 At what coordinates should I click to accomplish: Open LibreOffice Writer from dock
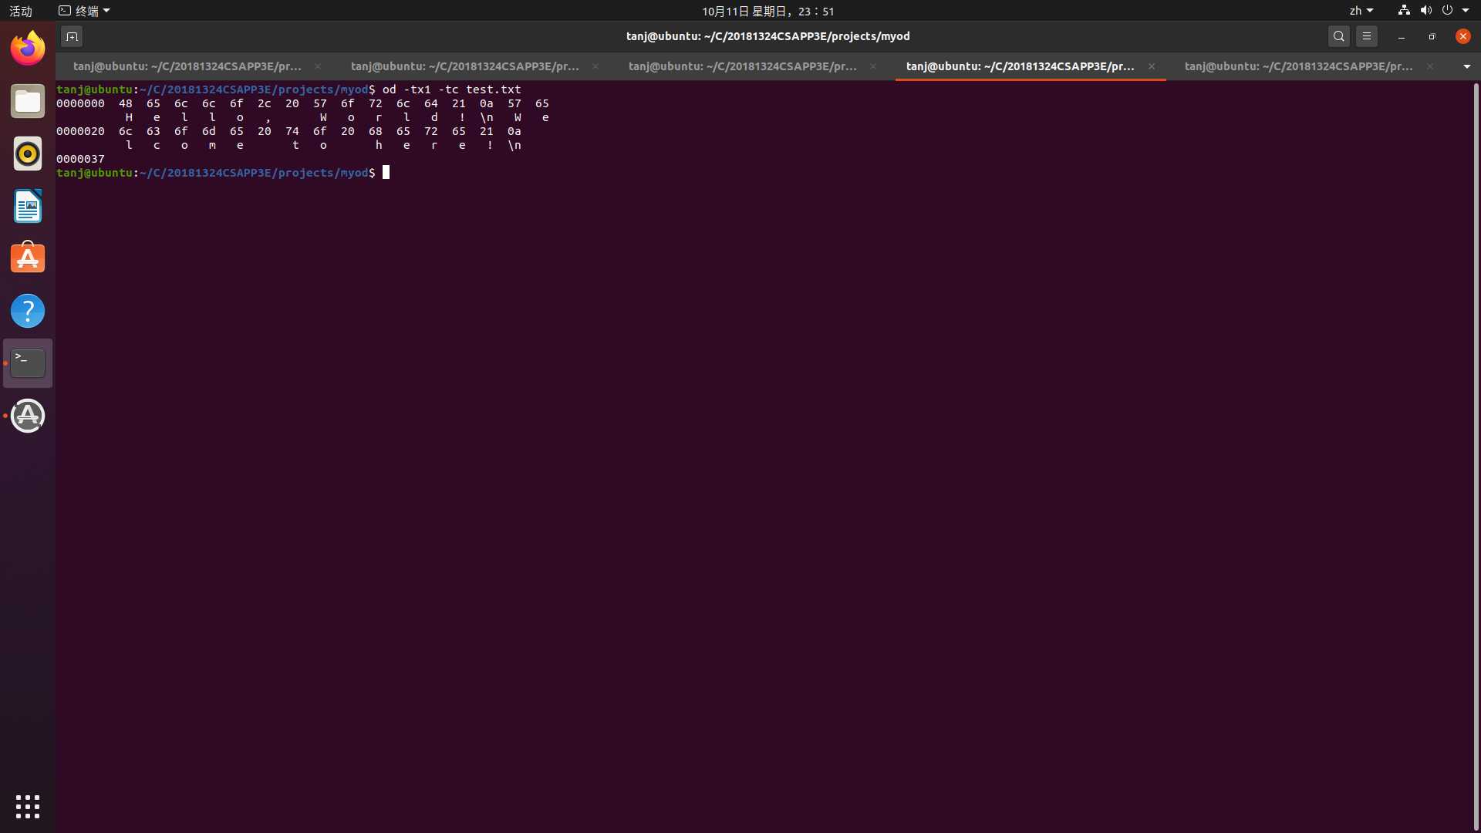(x=28, y=206)
